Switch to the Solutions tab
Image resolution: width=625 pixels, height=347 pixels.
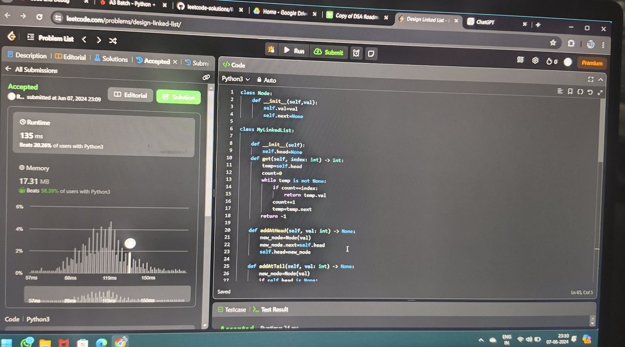point(111,59)
